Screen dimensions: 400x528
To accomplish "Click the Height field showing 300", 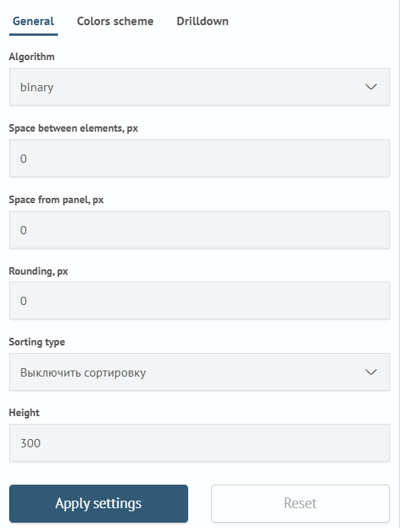I will point(200,443).
